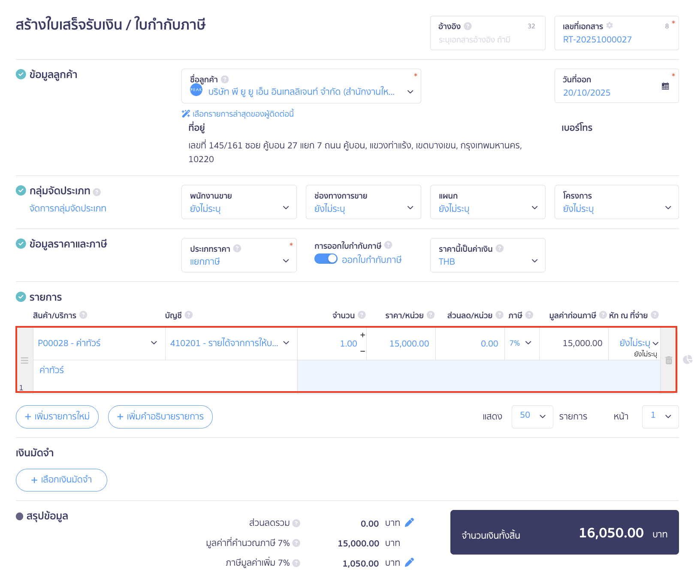Open จัดการกลุ่มจัดประเภท link
Image resolution: width=694 pixels, height=579 pixels.
pyautogui.click(x=68, y=208)
